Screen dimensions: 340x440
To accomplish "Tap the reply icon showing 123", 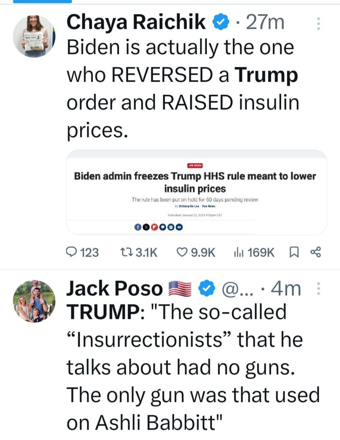I will click(73, 252).
